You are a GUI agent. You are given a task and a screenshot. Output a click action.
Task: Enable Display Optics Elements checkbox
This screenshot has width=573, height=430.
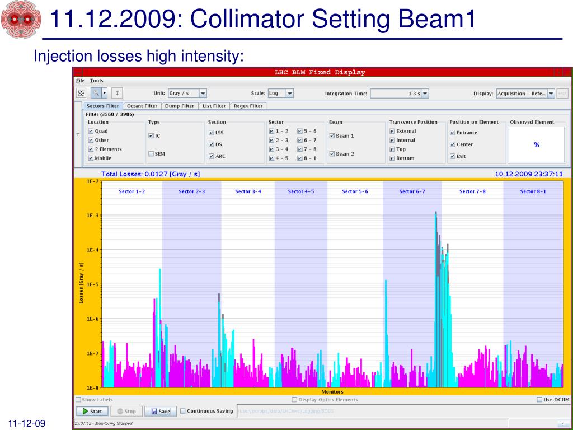point(294,400)
